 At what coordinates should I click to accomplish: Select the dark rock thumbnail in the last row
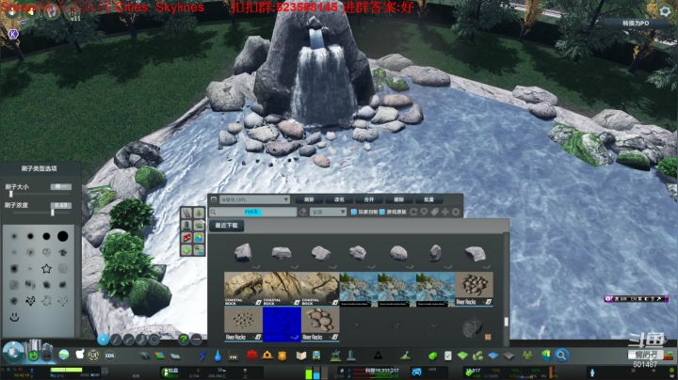[x=473, y=327]
